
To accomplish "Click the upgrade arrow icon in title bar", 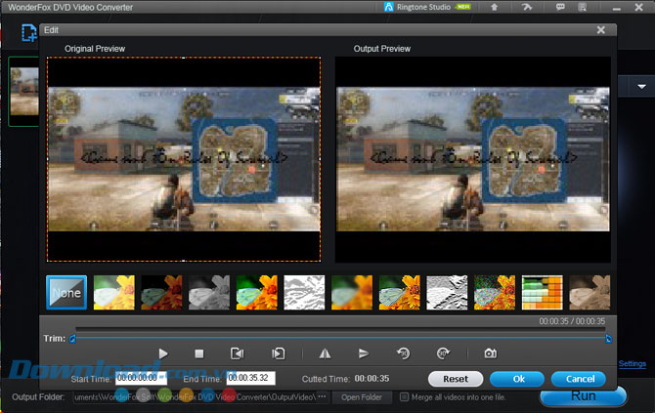I will pos(494,7).
